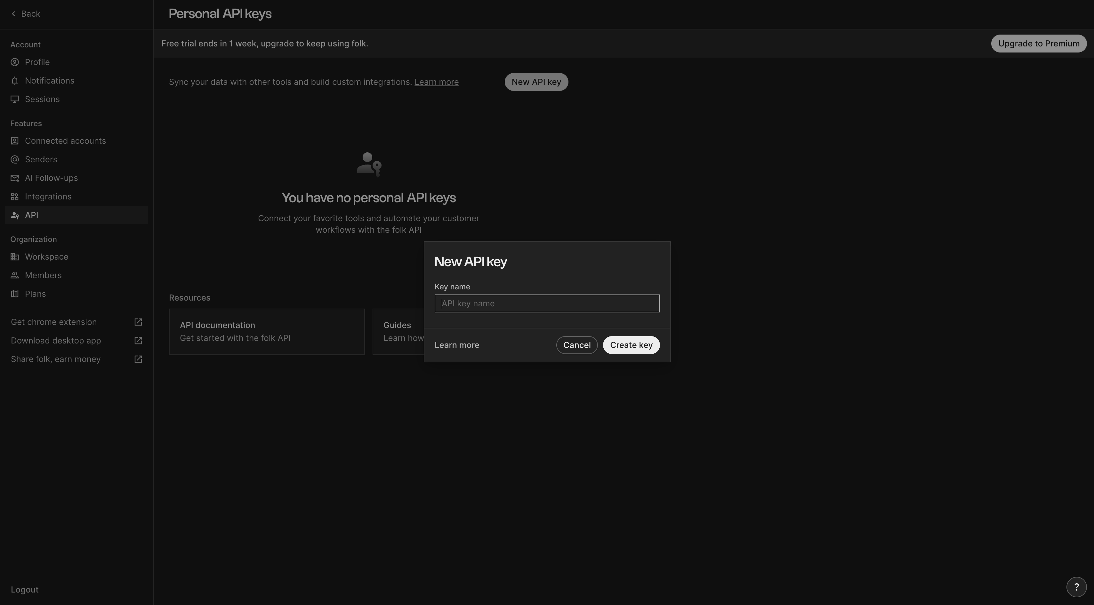Click the Personal API keys page title
The image size is (1094, 605).
[220, 13]
